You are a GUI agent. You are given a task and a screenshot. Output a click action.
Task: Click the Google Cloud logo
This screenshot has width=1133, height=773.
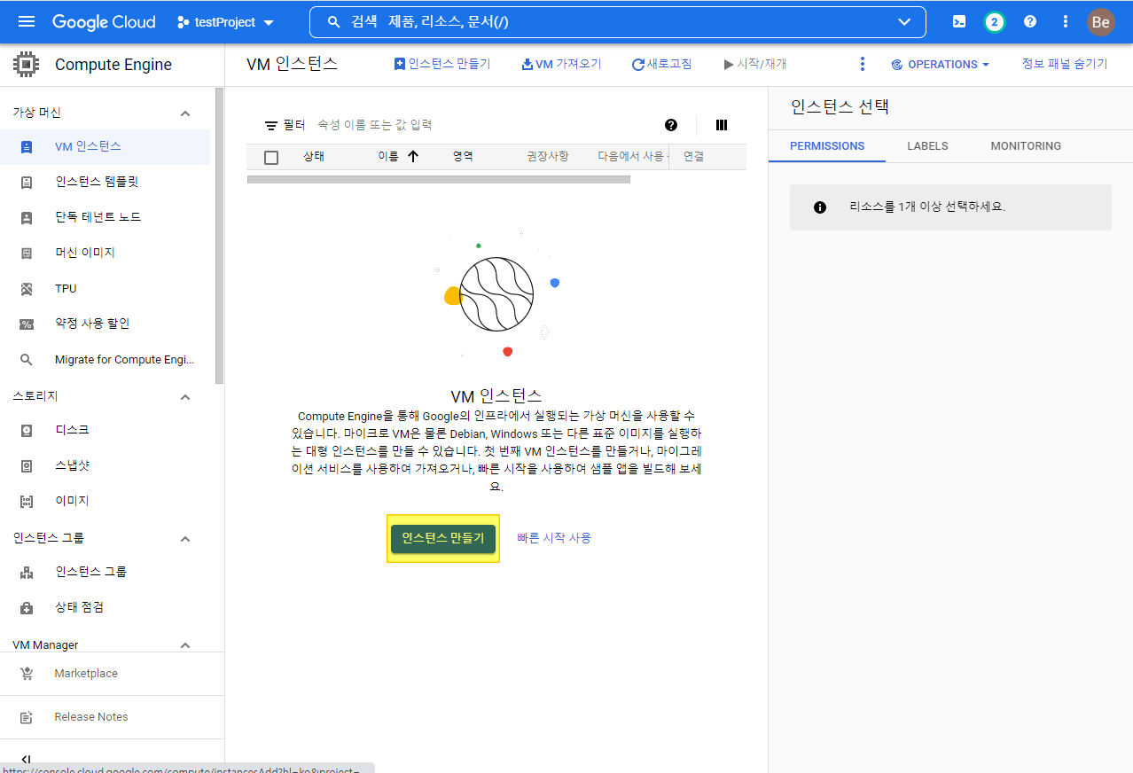point(104,22)
